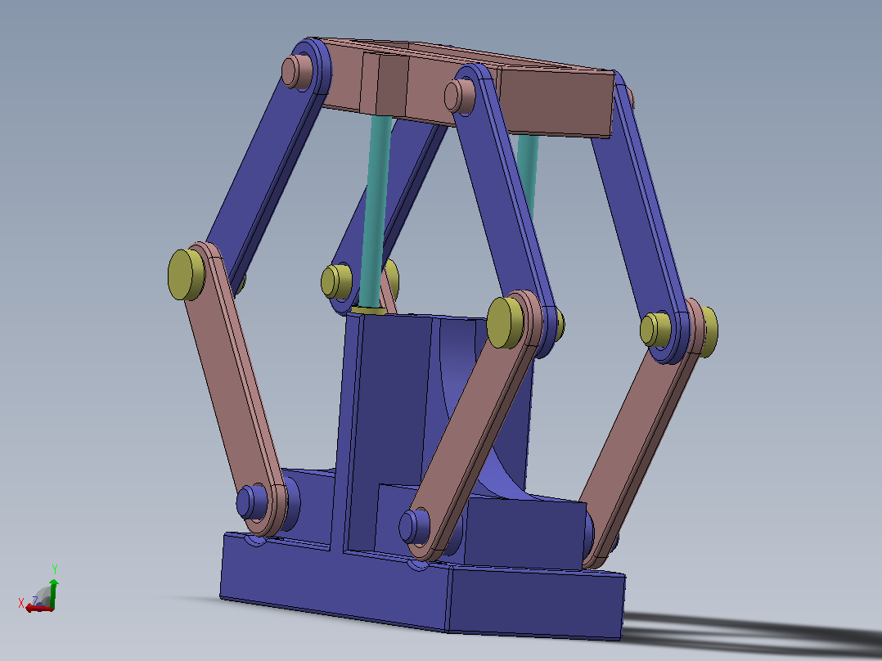The image size is (882, 661).
Task: Select the blue rectangular base block of the mechanism
Action: tap(422, 591)
